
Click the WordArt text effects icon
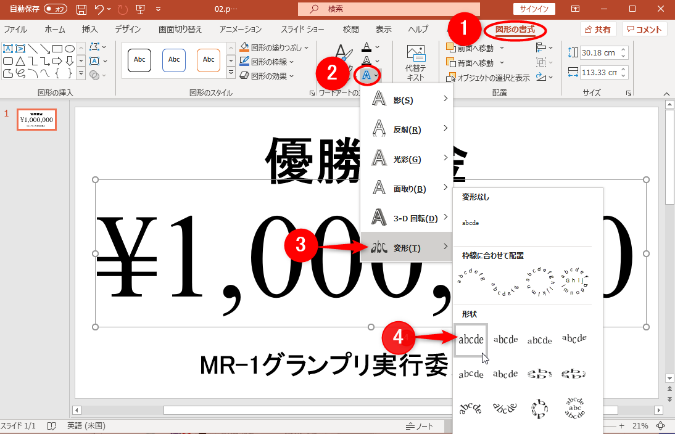click(366, 76)
